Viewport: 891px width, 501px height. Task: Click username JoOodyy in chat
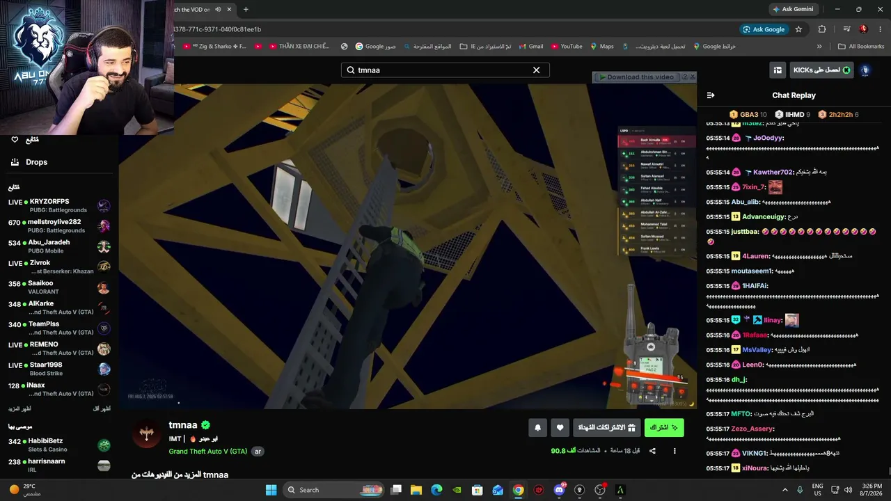[768, 138]
